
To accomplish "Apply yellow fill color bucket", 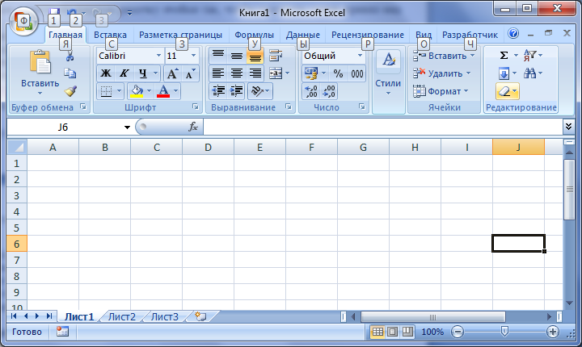I will pyautogui.click(x=137, y=91).
